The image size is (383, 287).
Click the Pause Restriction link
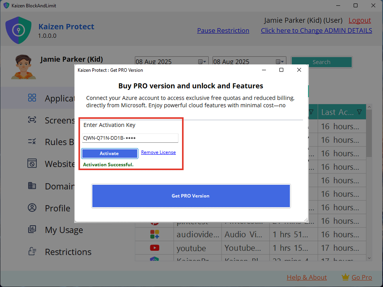[x=223, y=30]
